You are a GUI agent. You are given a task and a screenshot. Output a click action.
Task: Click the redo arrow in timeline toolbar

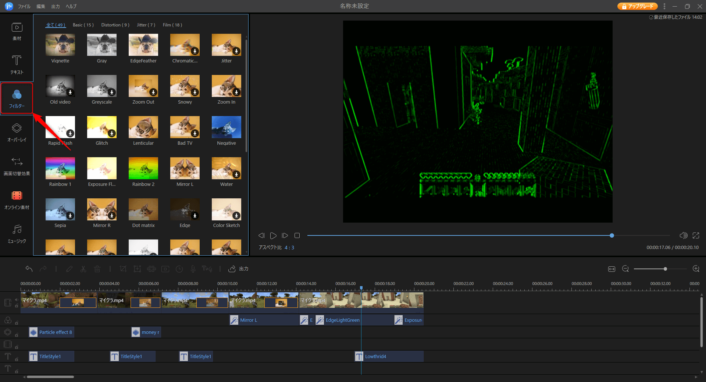43,269
